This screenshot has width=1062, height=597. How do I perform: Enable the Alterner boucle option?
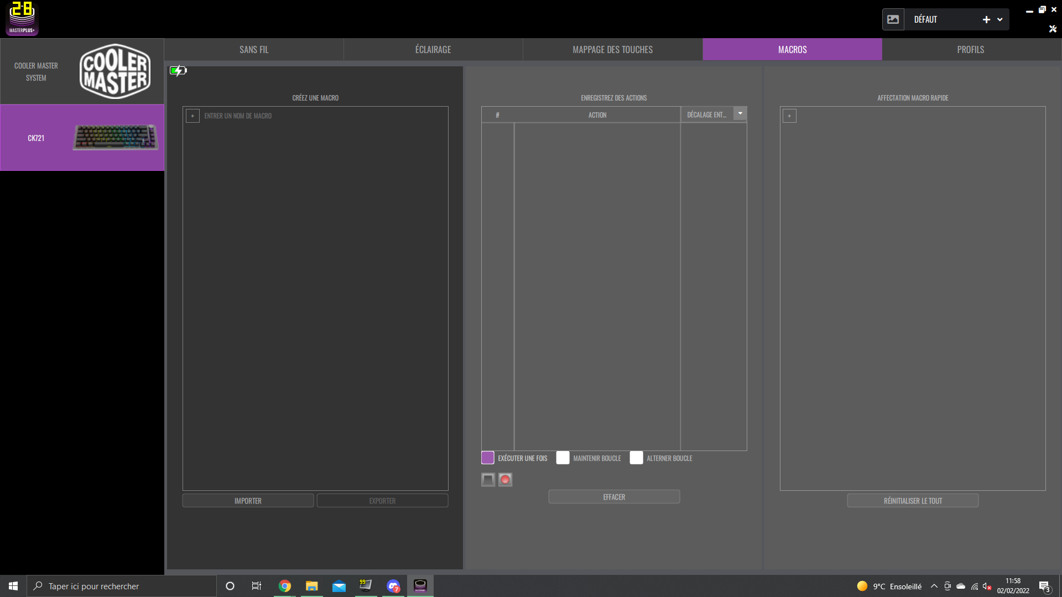(x=636, y=458)
